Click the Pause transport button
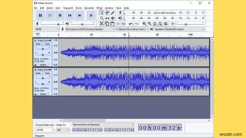The image size is (246, 138). pyautogui.click(x=40, y=15)
